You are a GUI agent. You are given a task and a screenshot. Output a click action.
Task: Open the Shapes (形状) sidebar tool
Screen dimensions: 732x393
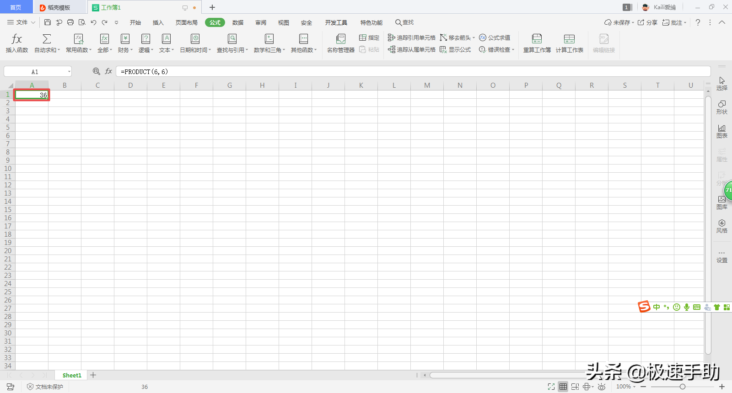721,107
